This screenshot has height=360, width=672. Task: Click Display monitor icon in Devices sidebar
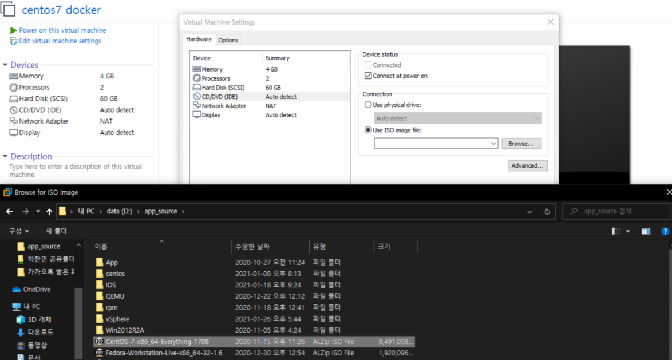coord(14,132)
